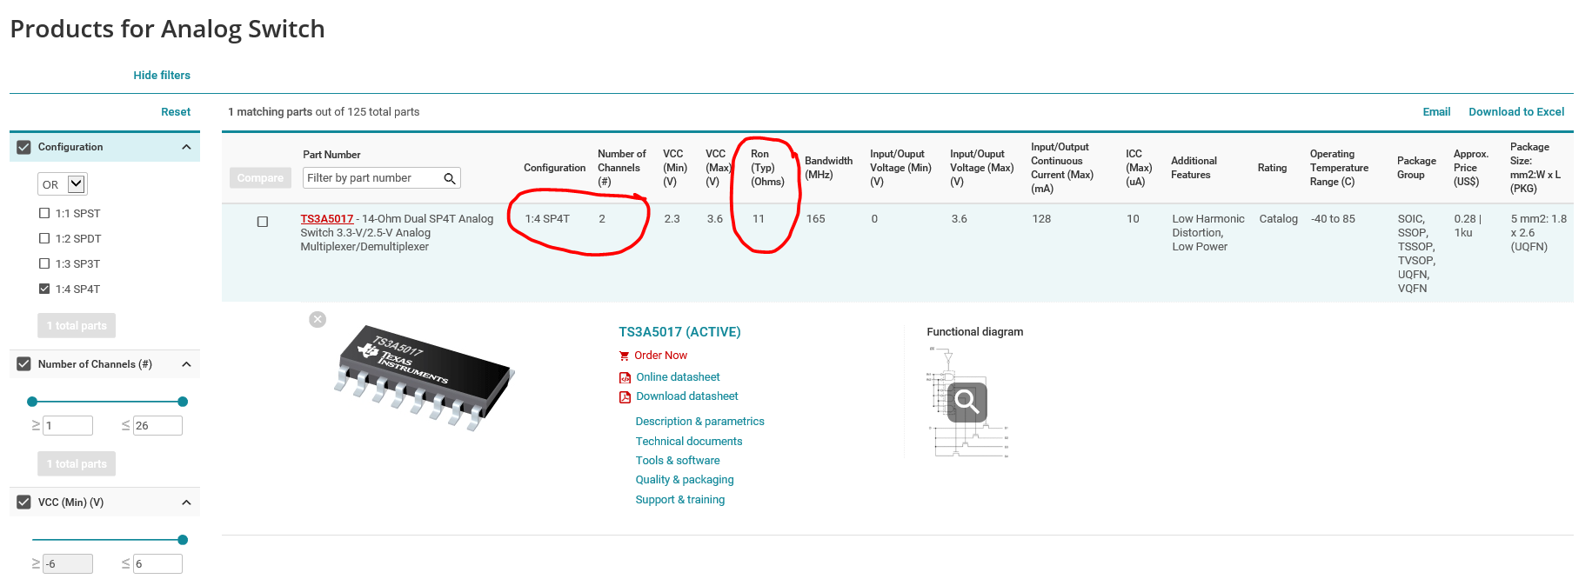Screen dimensions: 1592x579
Task: Toggle the Configuration filter checkbox
Action: tap(23, 147)
